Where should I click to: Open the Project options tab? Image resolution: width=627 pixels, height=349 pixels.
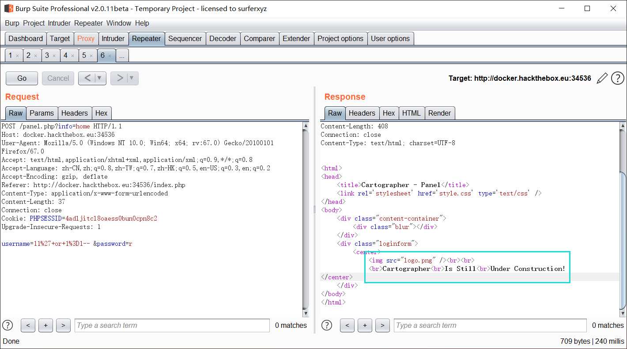[x=340, y=38]
